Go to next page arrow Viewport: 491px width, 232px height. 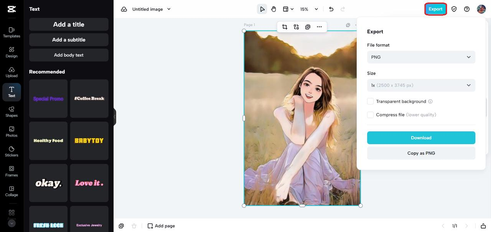pyautogui.click(x=467, y=226)
